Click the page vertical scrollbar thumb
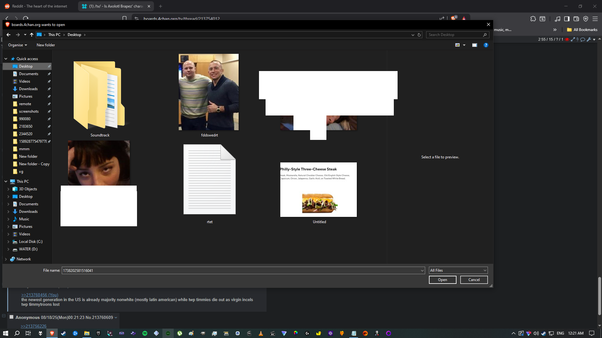 (x=599, y=295)
